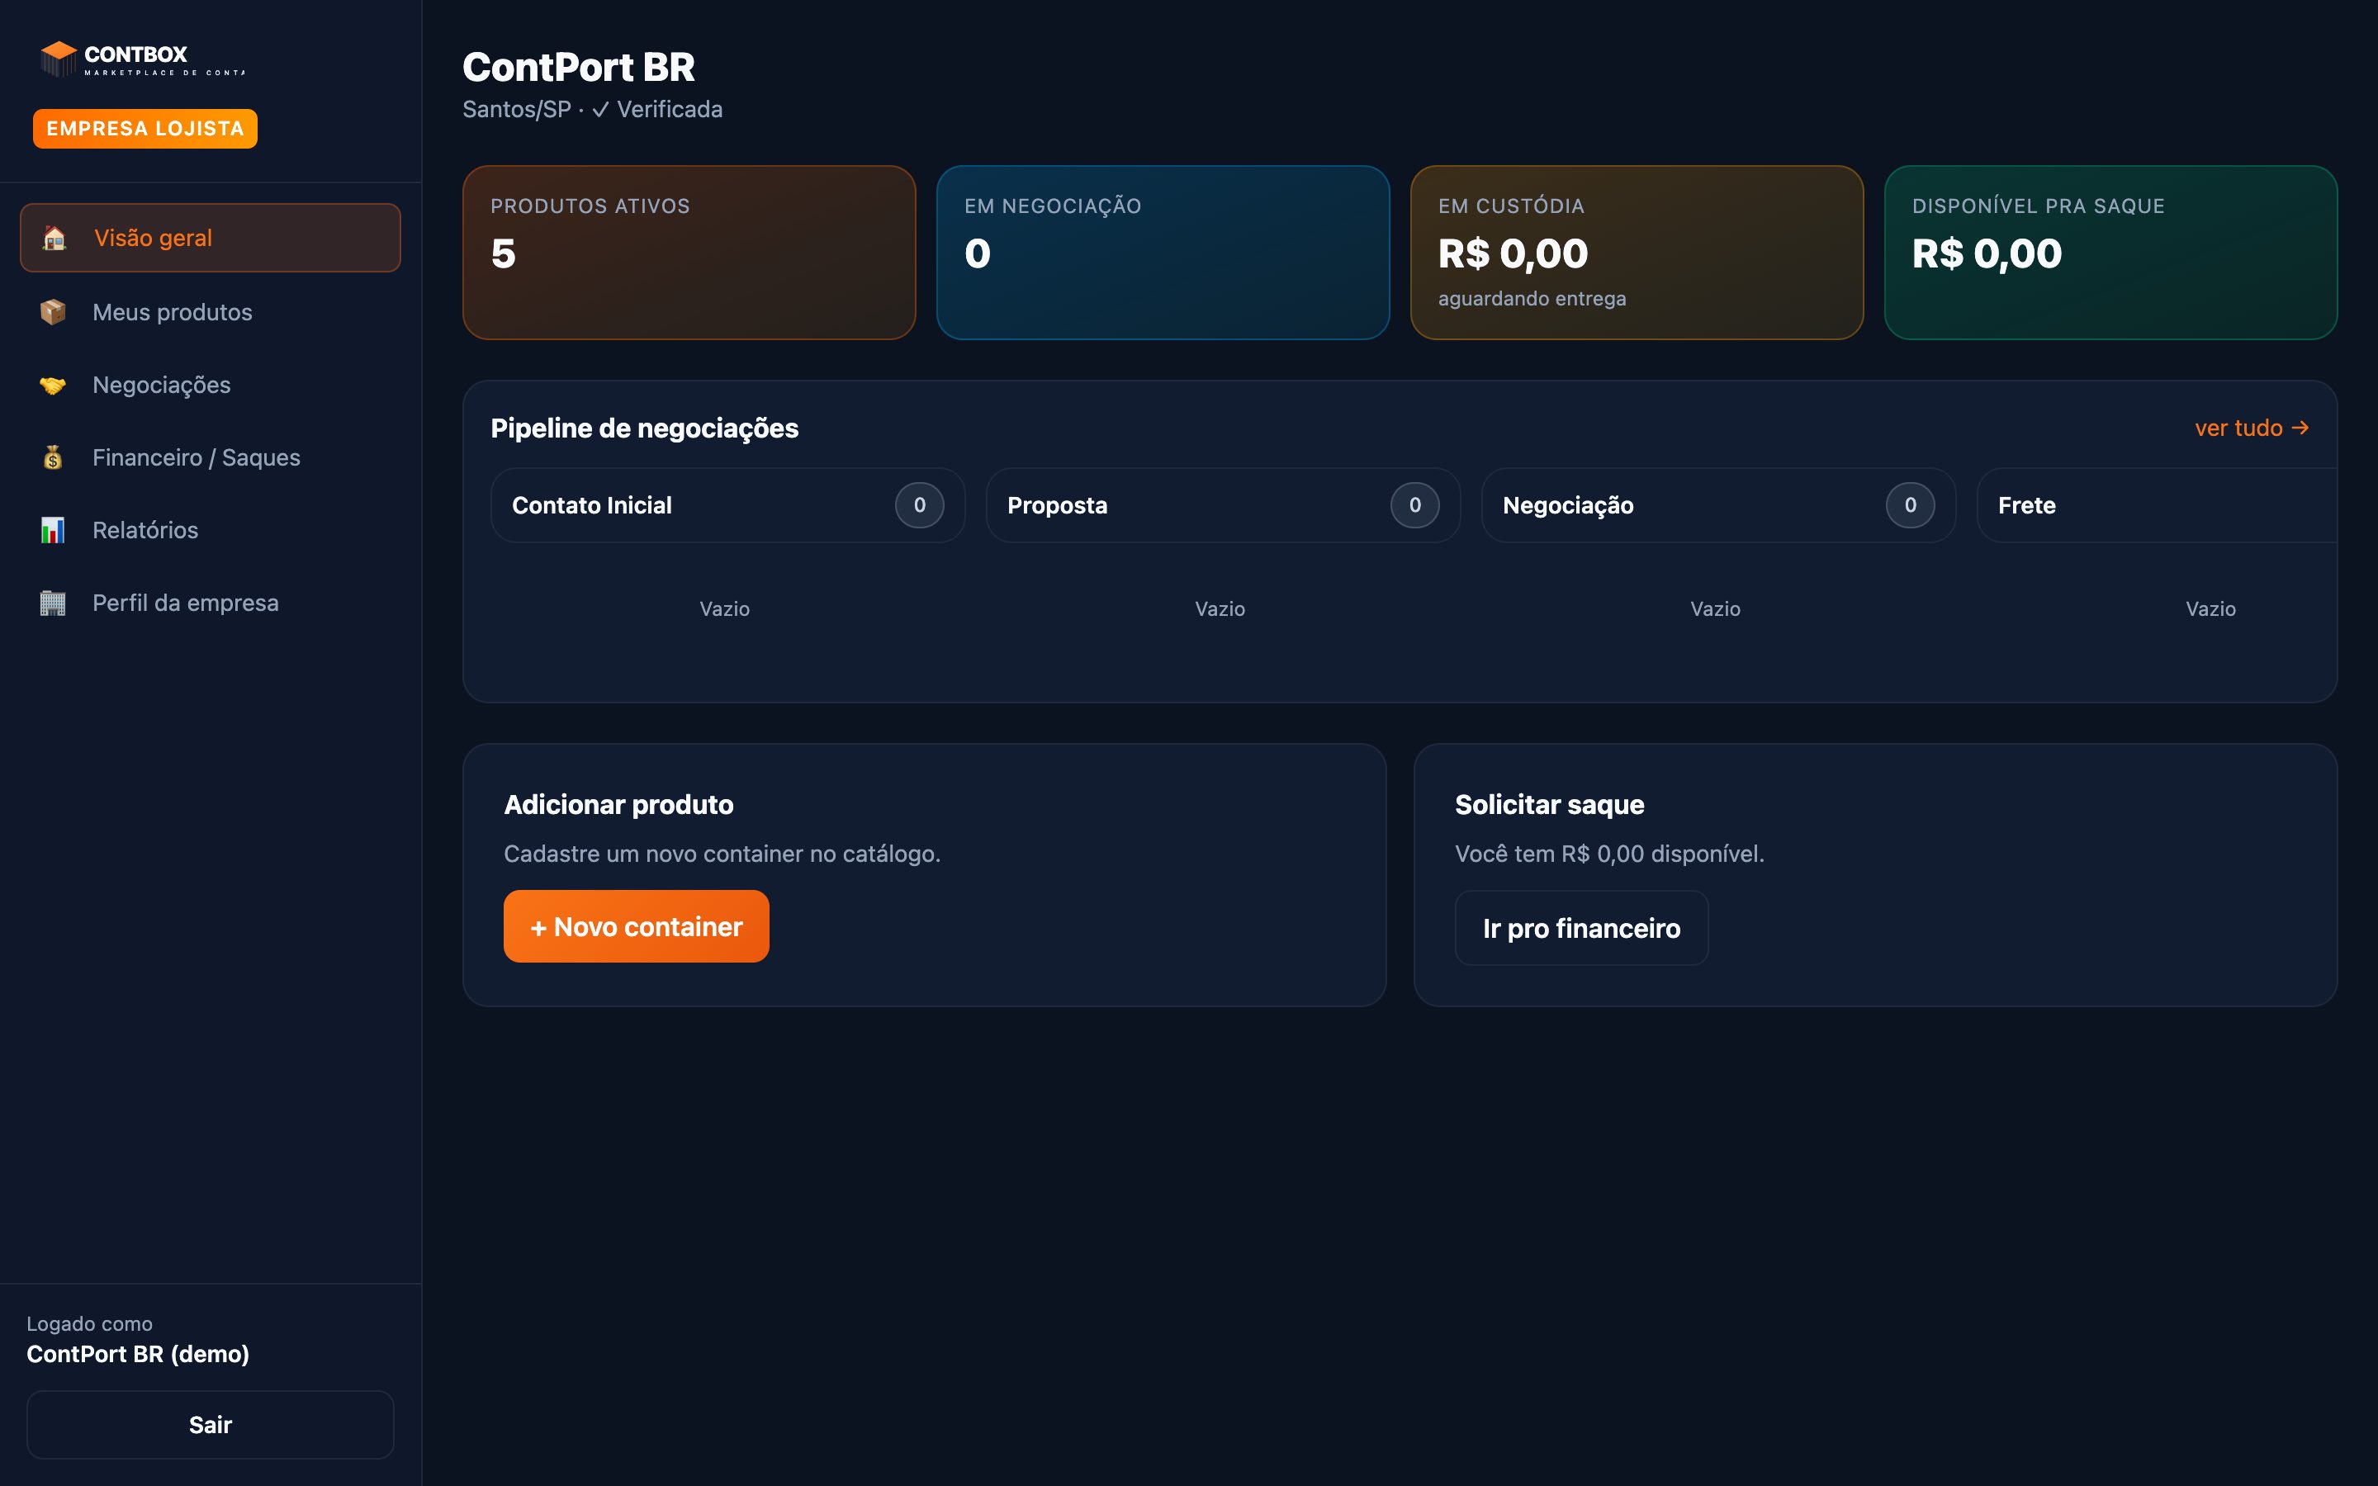The width and height of the screenshot is (2378, 1486).
Task: Select the Proposta pipeline column header
Action: (1222, 505)
